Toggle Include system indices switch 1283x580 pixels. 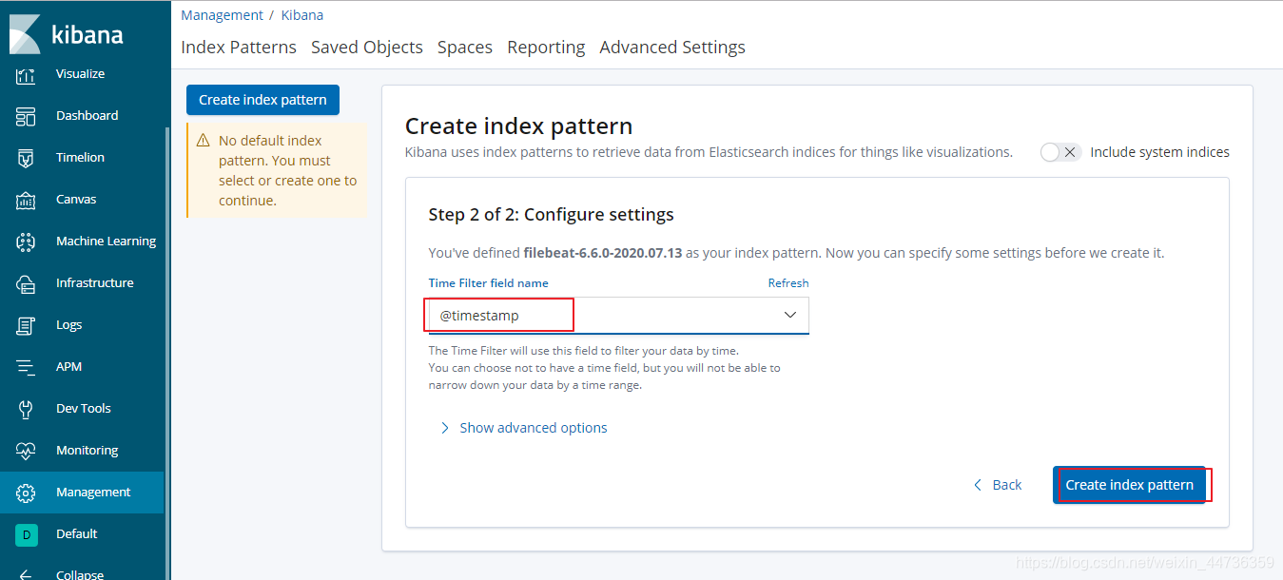click(1060, 152)
